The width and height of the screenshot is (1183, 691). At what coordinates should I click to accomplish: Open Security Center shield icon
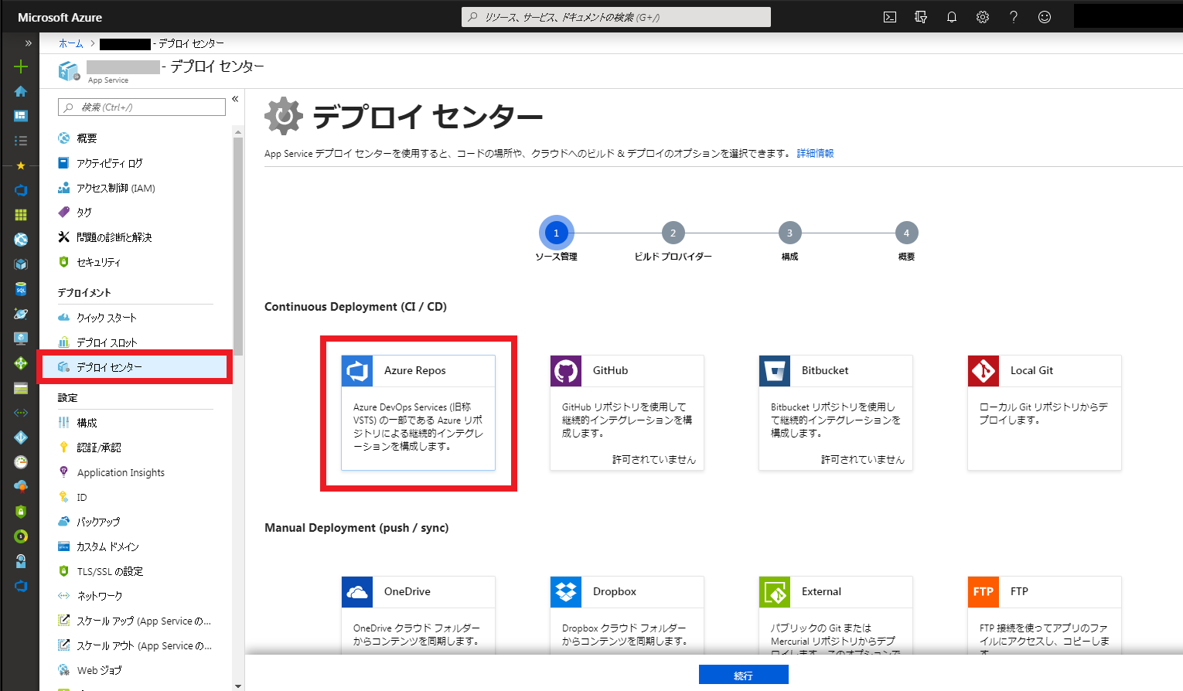21,512
